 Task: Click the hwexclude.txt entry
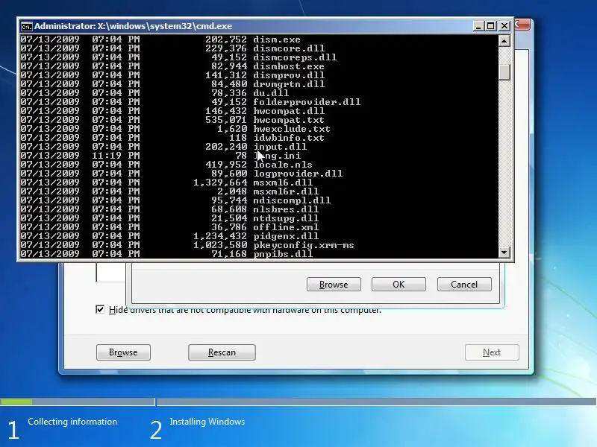292,129
